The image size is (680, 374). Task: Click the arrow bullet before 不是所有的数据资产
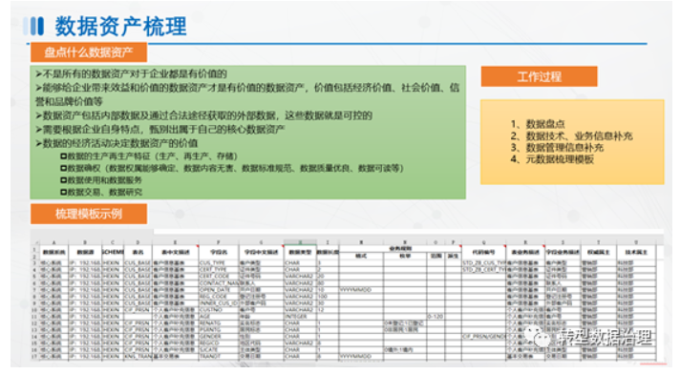pos(38,74)
